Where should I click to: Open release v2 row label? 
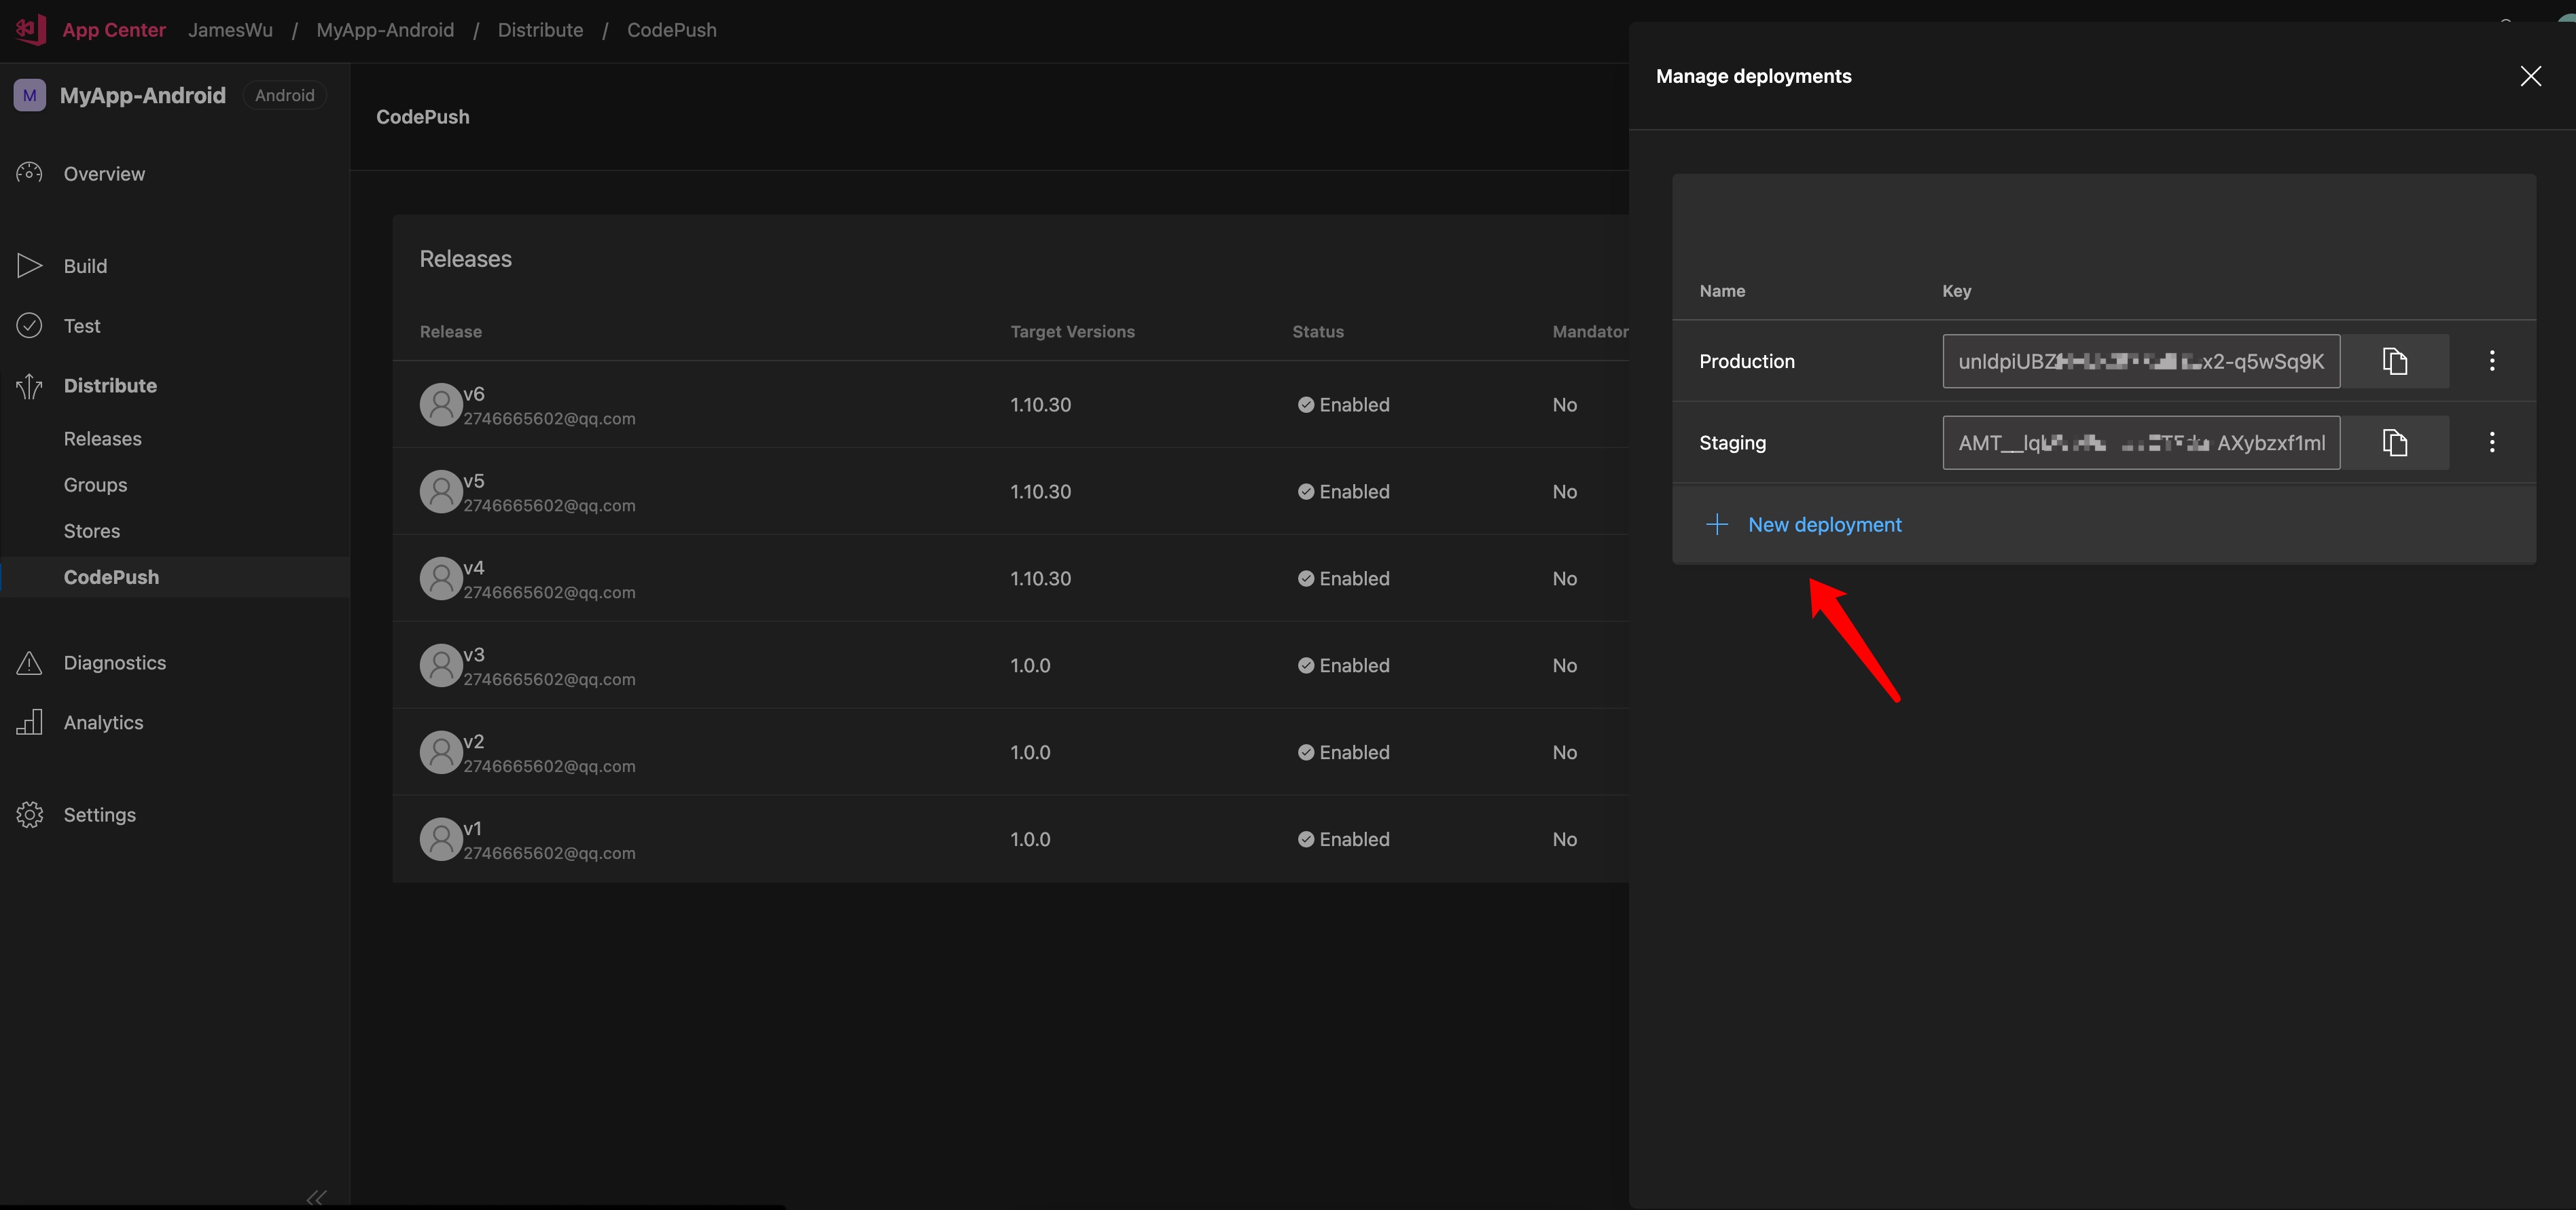(474, 741)
